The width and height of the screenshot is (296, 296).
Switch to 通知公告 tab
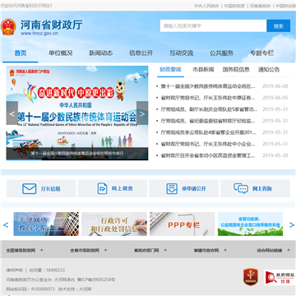click(x=269, y=70)
